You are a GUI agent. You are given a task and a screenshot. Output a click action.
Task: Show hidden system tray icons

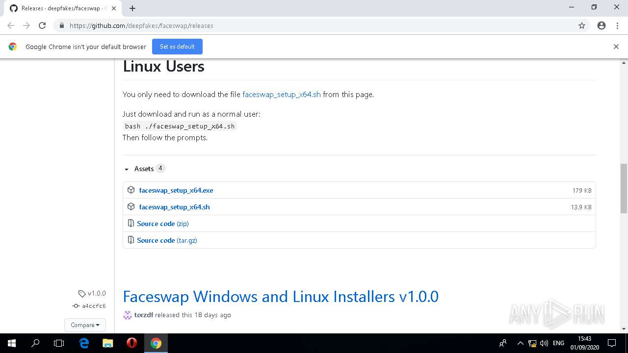click(521, 343)
